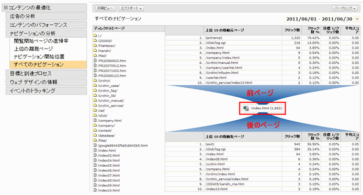Click /Urchin/infoutm.html in source pages
The height and width of the screenshot is (195, 363).
tap(222, 73)
